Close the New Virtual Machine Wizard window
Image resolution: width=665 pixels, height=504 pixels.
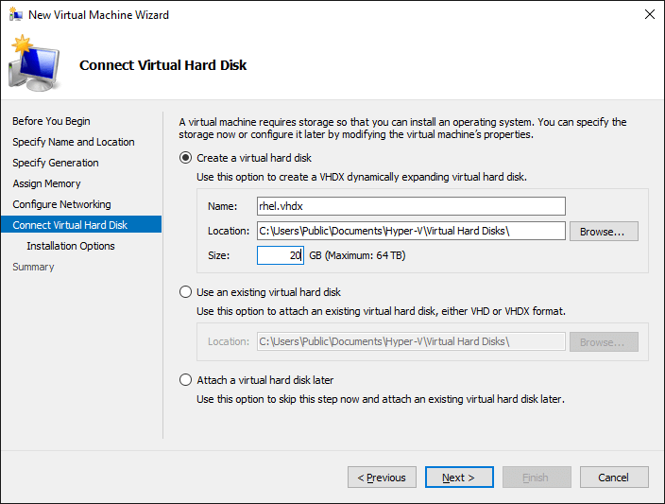[x=649, y=14]
